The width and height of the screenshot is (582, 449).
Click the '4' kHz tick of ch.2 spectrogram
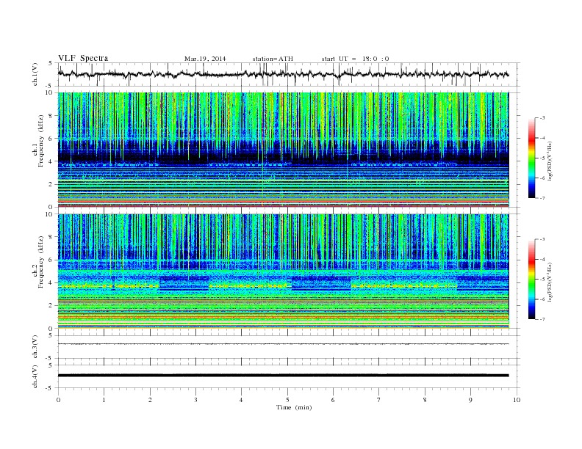coord(51,282)
